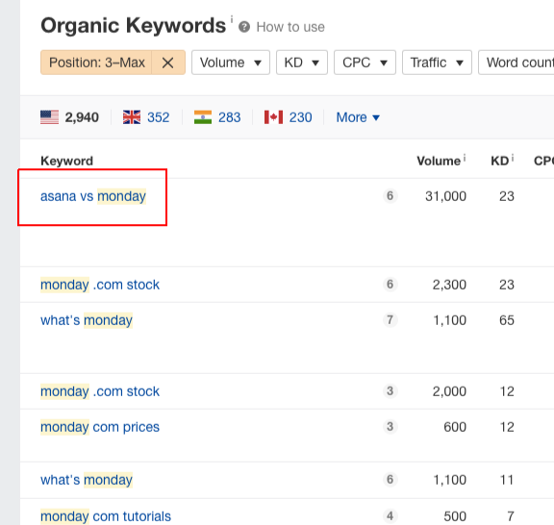Remove the Position: 3–Max filter

pyautogui.click(x=167, y=62)
